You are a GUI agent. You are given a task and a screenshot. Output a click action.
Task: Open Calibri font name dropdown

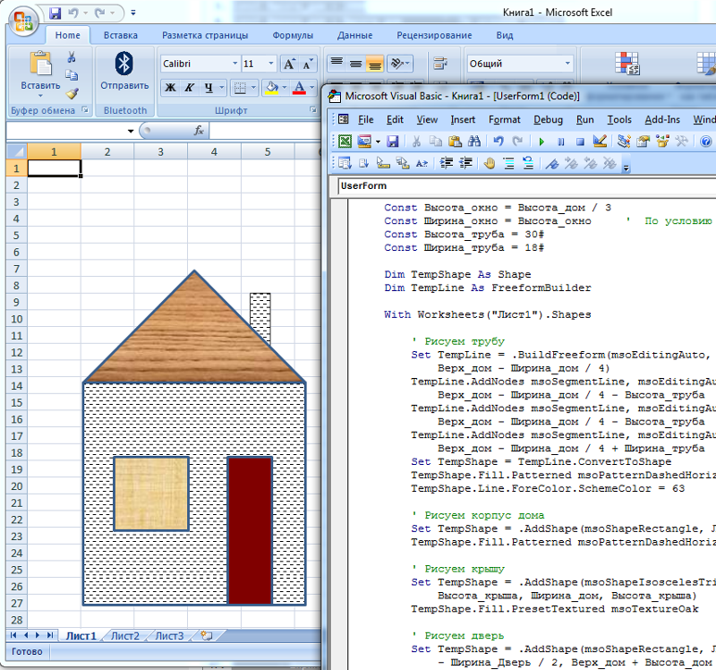[235, 64]
